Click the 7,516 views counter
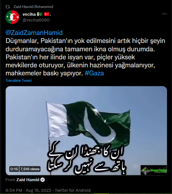The height and width of the screenshot is (194, 172). [x=30, y=169]
